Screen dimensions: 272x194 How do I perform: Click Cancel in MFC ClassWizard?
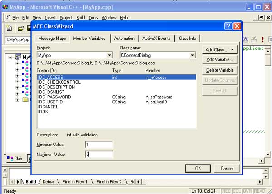(x=227, y=168)
